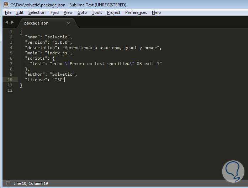Open the Help menu

(156, 12)
